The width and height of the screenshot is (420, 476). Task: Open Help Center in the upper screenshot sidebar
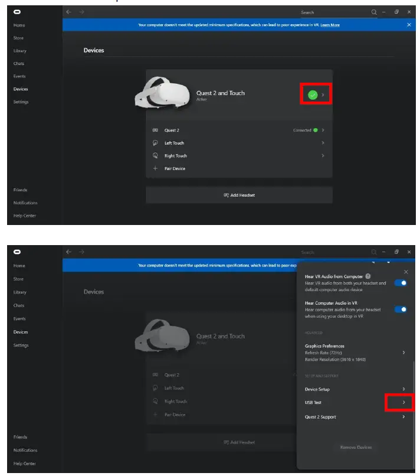[25, 216]
